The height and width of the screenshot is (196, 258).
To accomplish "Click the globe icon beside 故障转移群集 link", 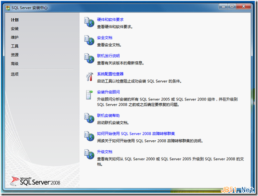I will click(x=89, y=136).
